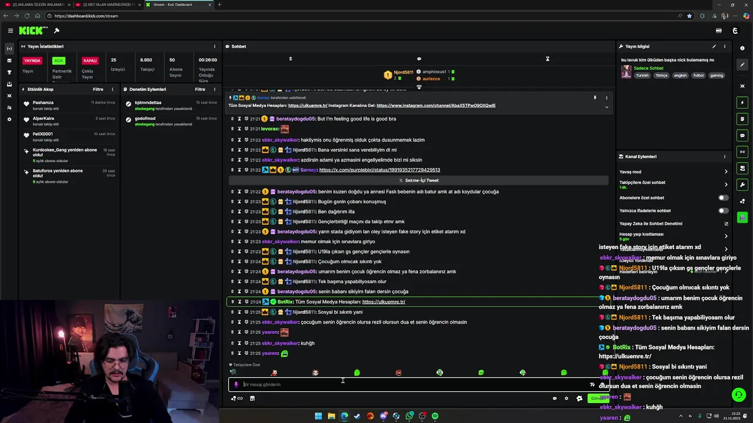Click the pencil edit icon on the right toolbar

point(742,65)
